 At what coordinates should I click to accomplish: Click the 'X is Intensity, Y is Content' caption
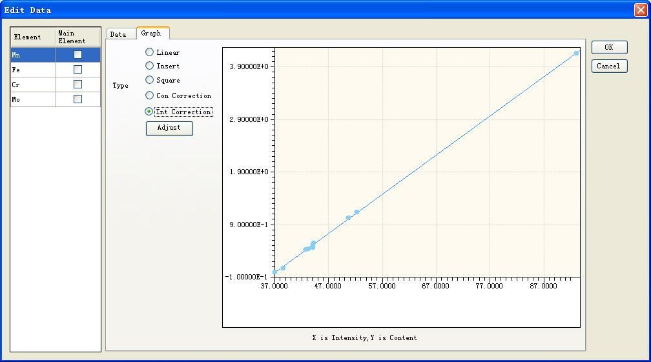tap(364, 338)
